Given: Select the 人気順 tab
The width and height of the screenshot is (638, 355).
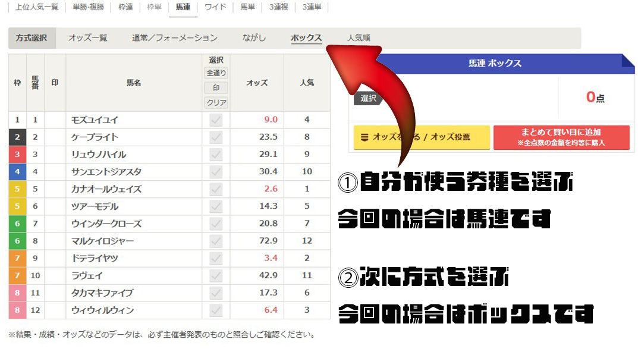Looking at the screenshot, I should coord(359,38).
